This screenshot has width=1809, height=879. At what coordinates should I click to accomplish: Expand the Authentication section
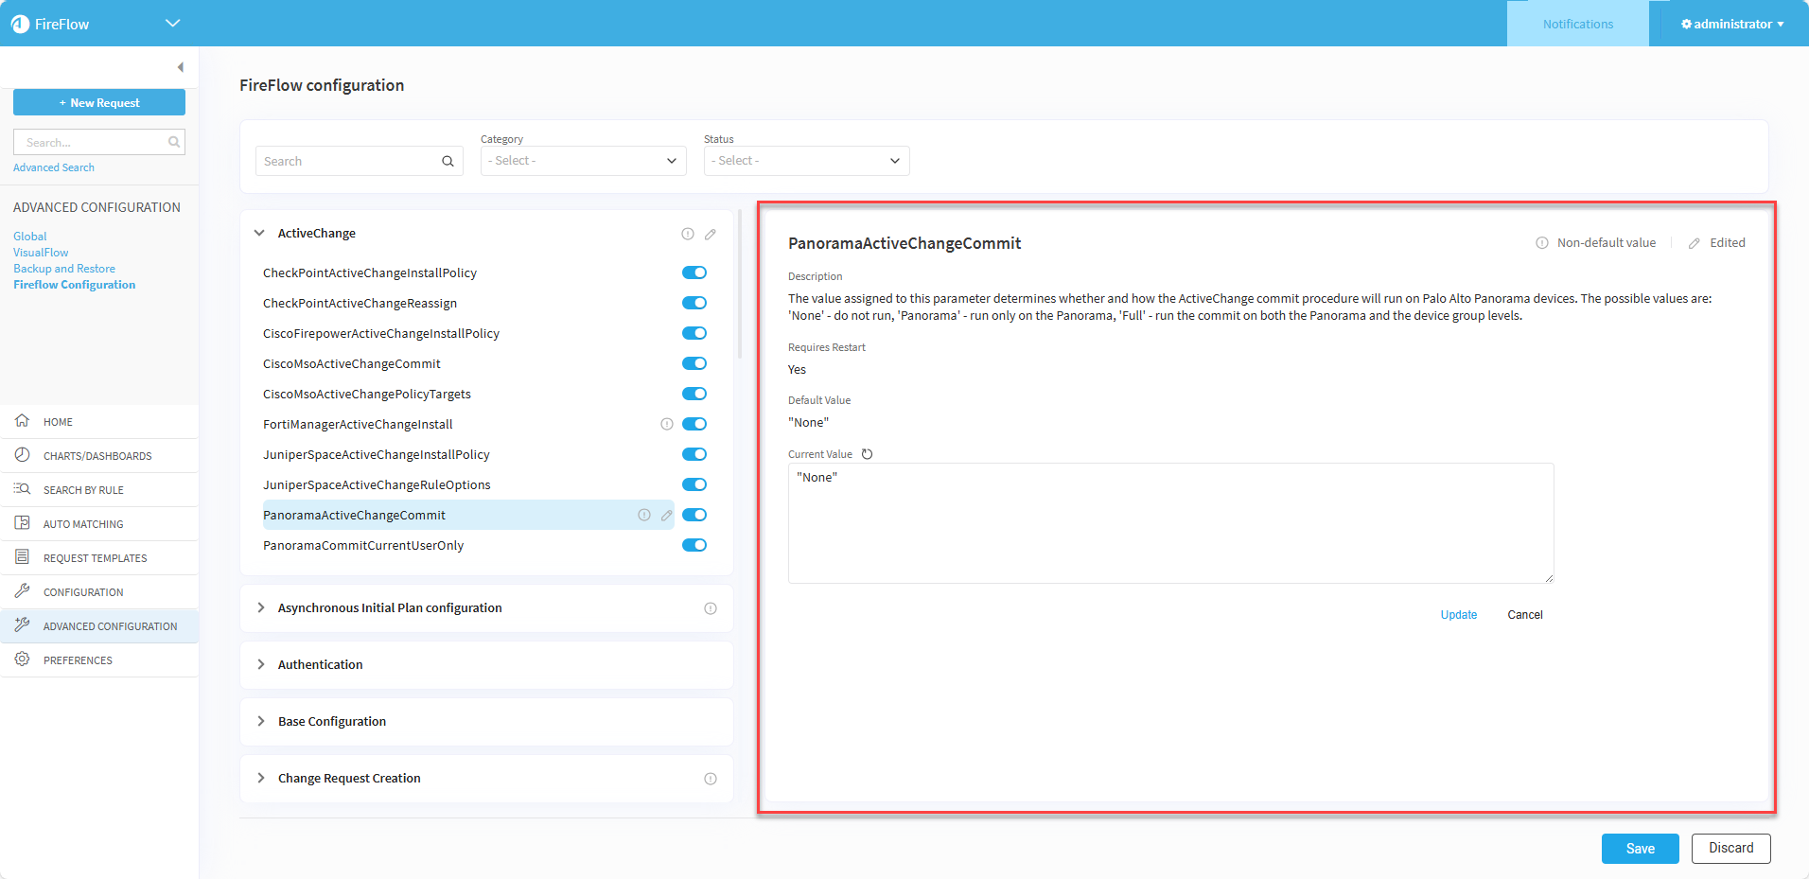pyautogui.click(x=320, y=665)
